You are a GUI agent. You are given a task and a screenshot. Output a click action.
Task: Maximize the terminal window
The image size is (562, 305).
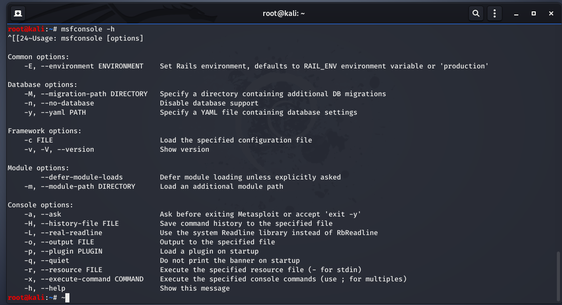(534, 13)
